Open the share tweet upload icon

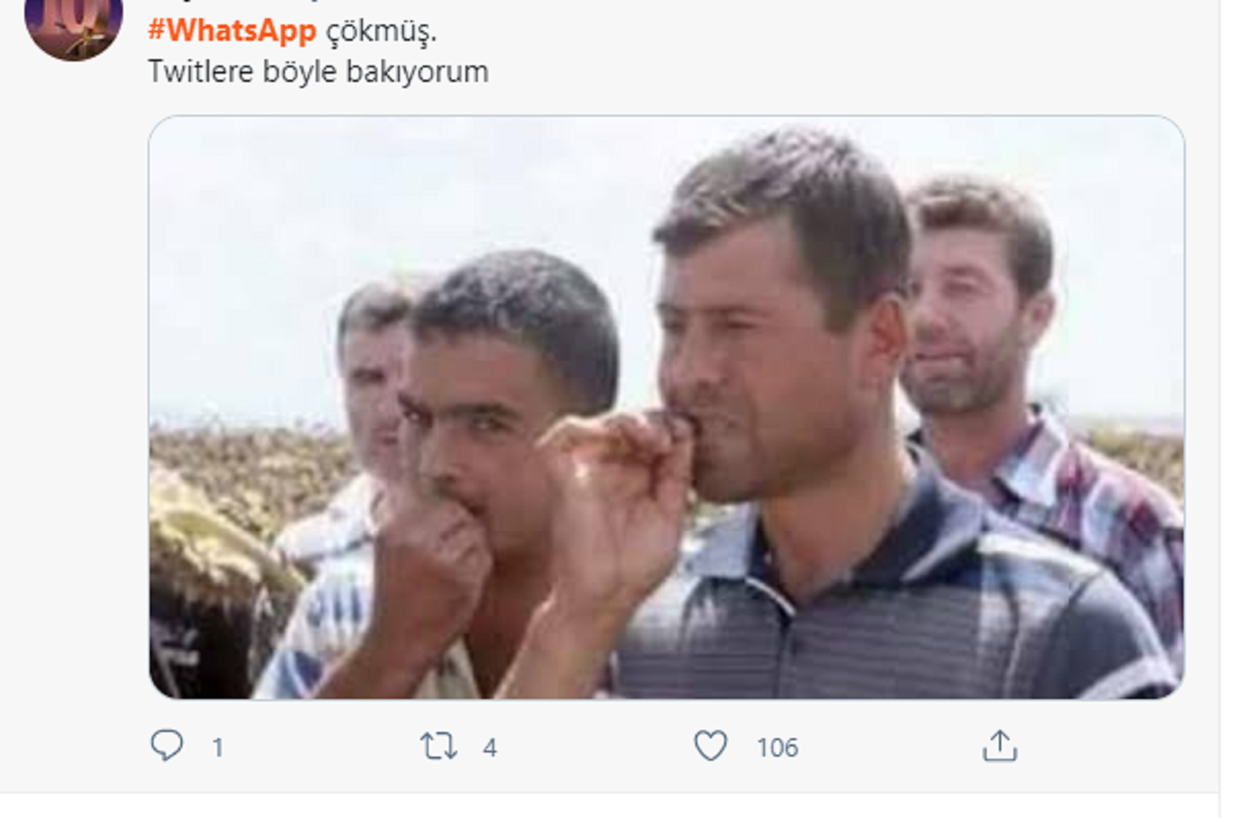tap(1000, 747)
